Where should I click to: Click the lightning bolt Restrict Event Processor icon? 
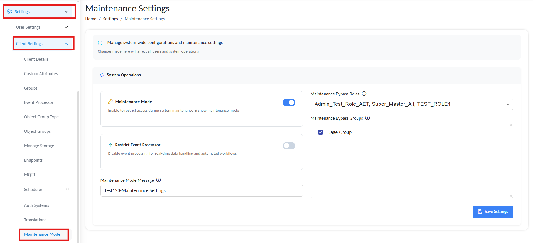(110, 145)
